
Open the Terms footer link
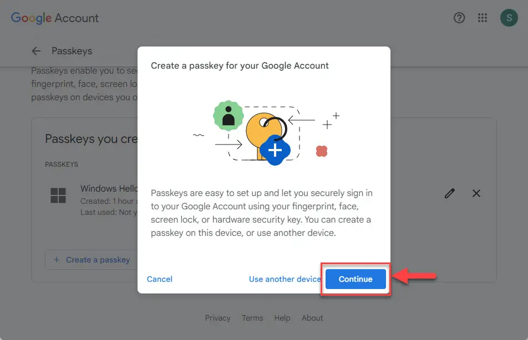coord(252,318)
